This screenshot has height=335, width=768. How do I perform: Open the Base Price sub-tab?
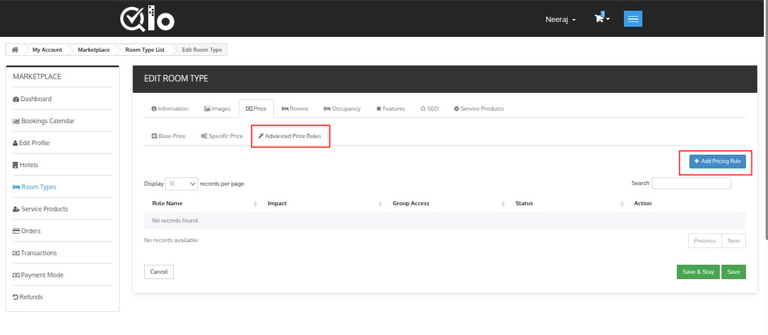click(x=168, y=136)
